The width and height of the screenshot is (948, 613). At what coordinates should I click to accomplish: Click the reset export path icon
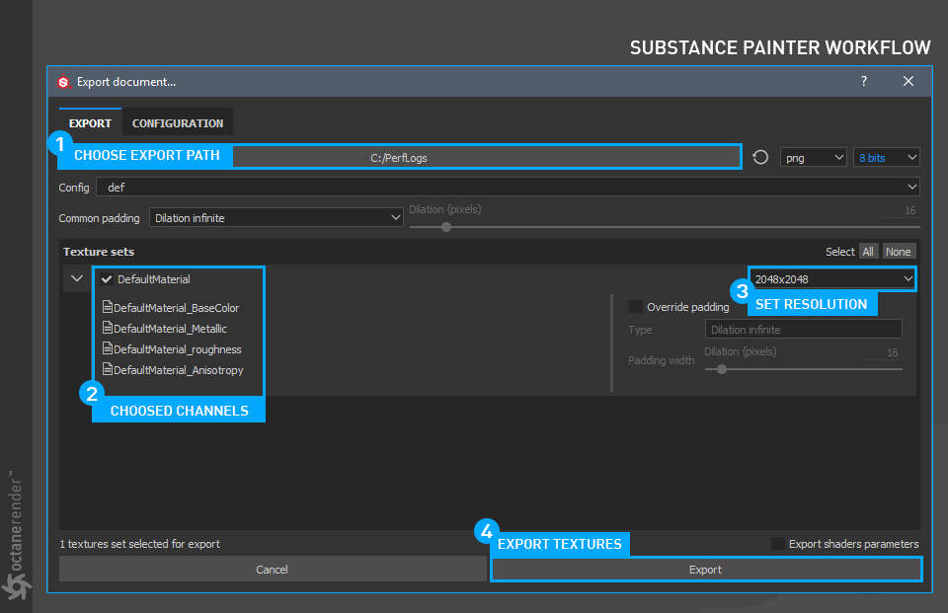pos(760,157)
